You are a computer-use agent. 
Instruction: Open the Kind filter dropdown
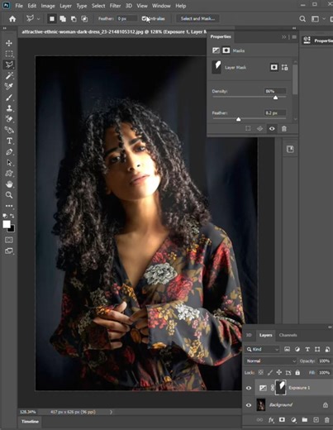[x=263, y=349]
